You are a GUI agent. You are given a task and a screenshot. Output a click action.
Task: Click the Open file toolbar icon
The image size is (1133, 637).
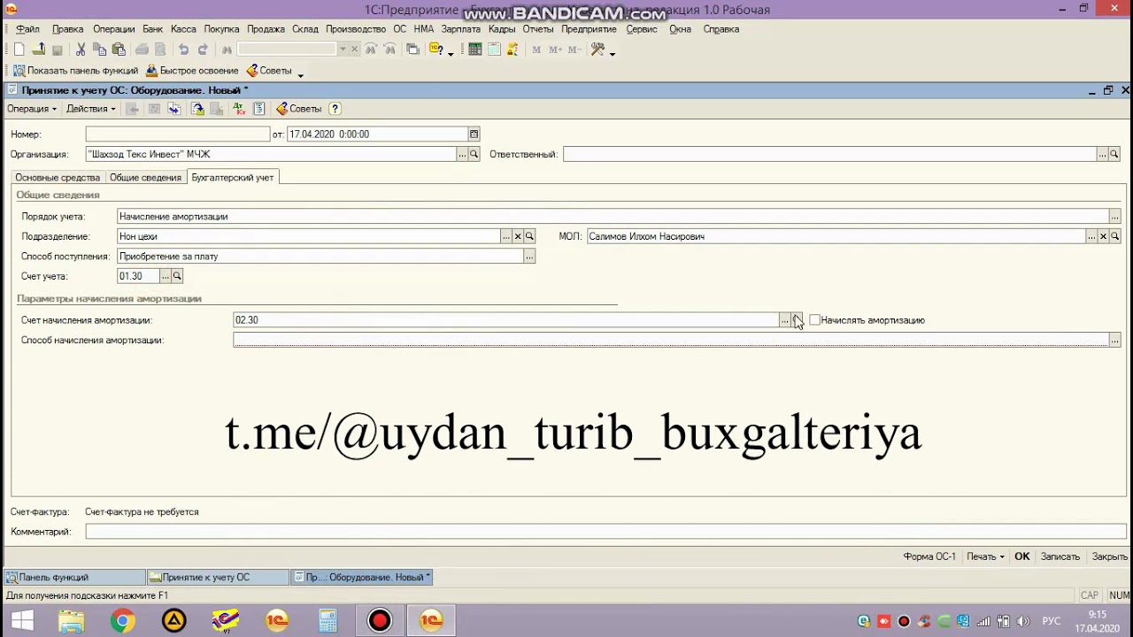pos(38,50)
